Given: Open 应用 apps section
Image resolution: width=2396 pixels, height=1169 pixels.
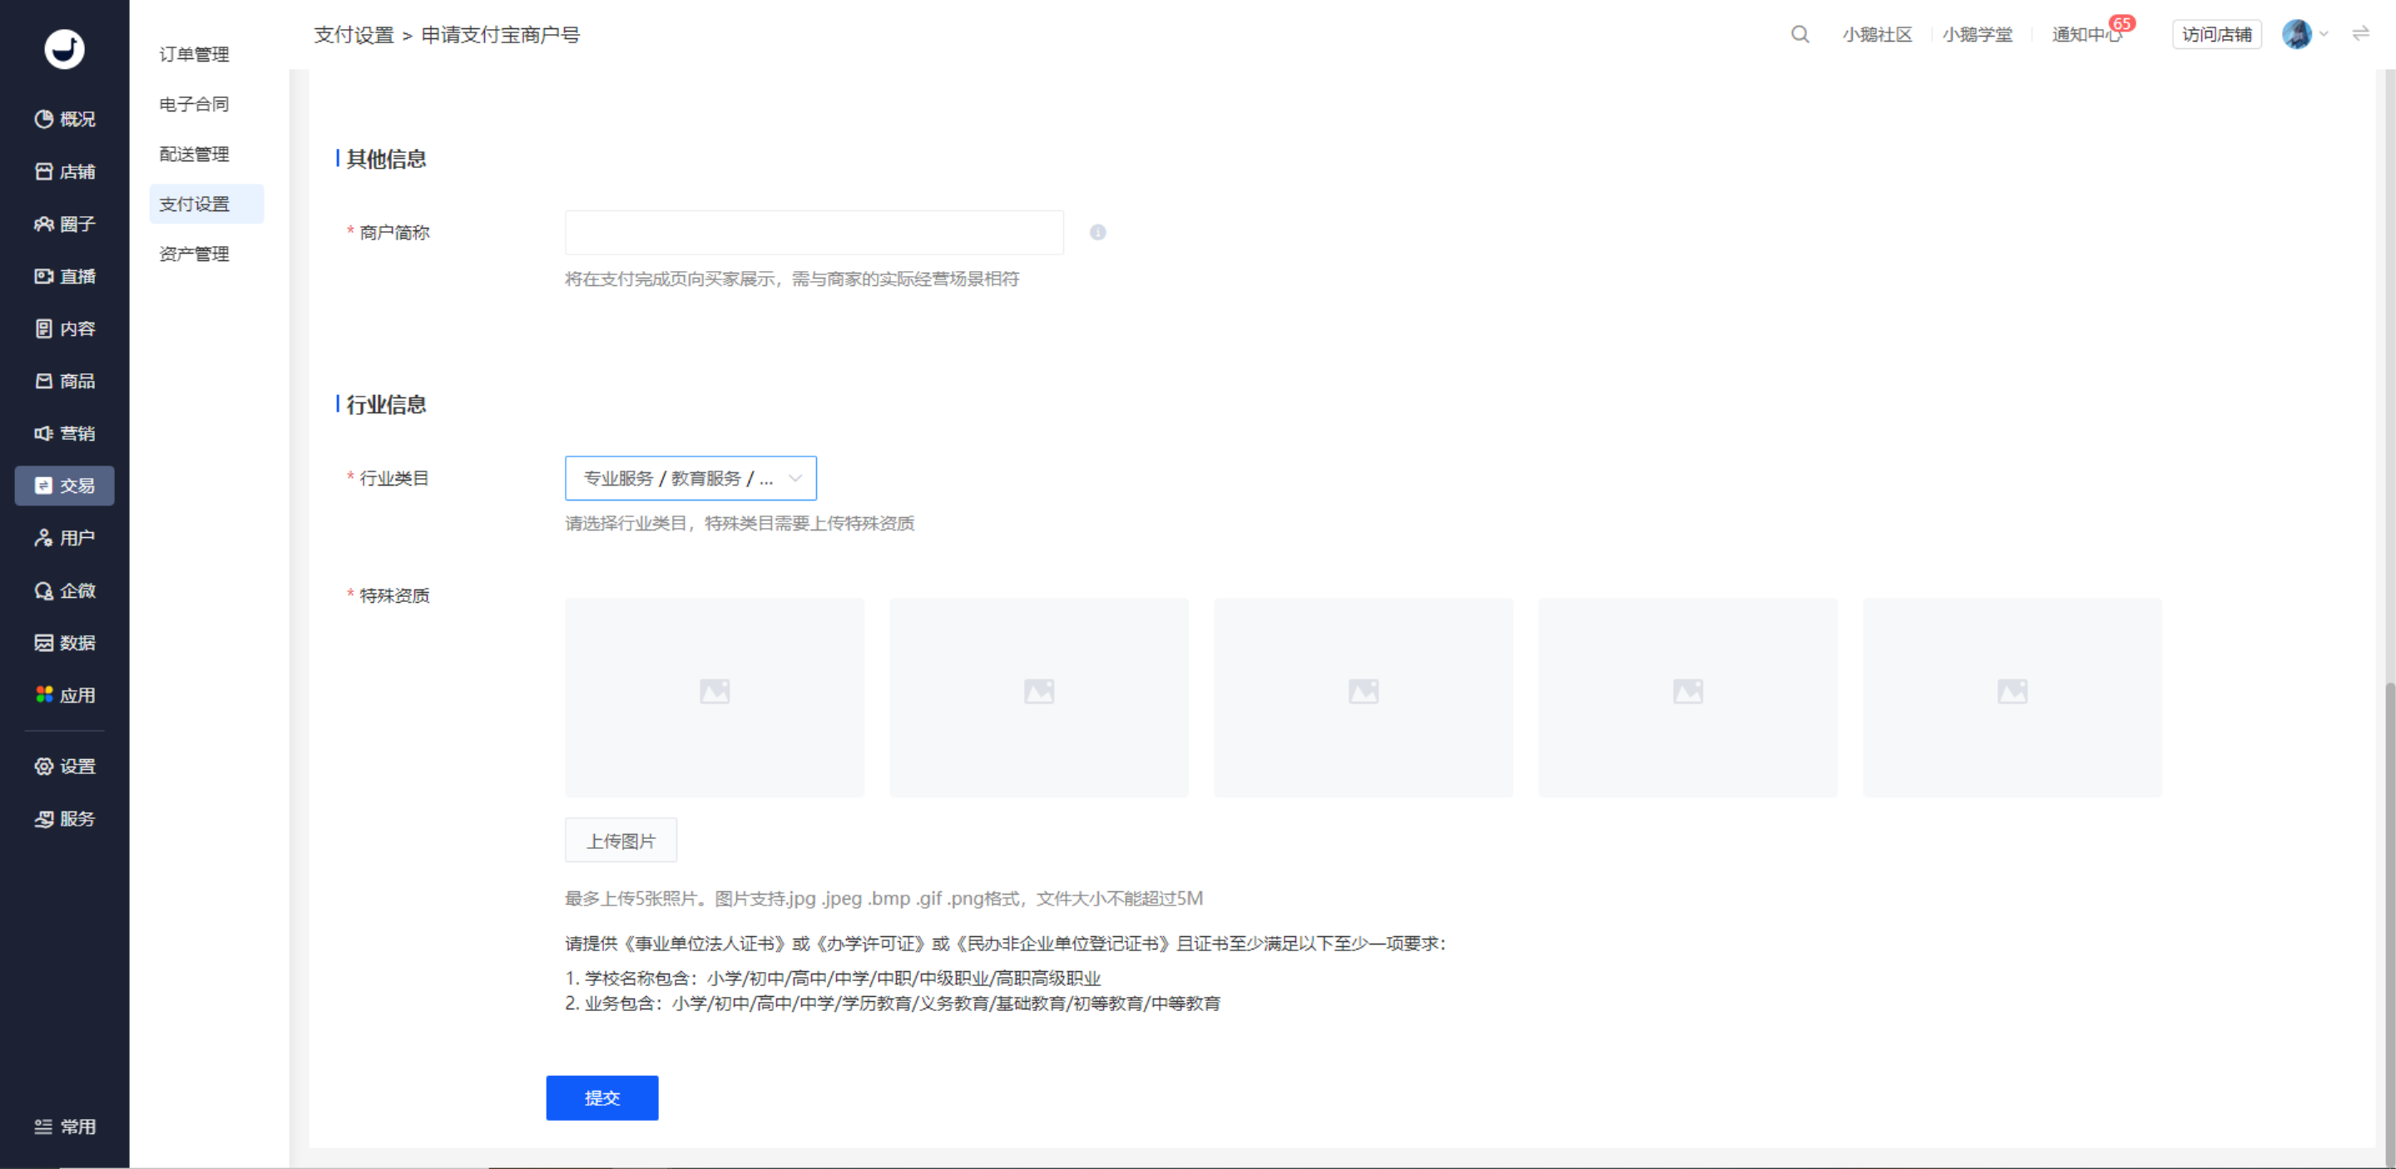Looking at the screenshot, I should click(x=64, y=695).
